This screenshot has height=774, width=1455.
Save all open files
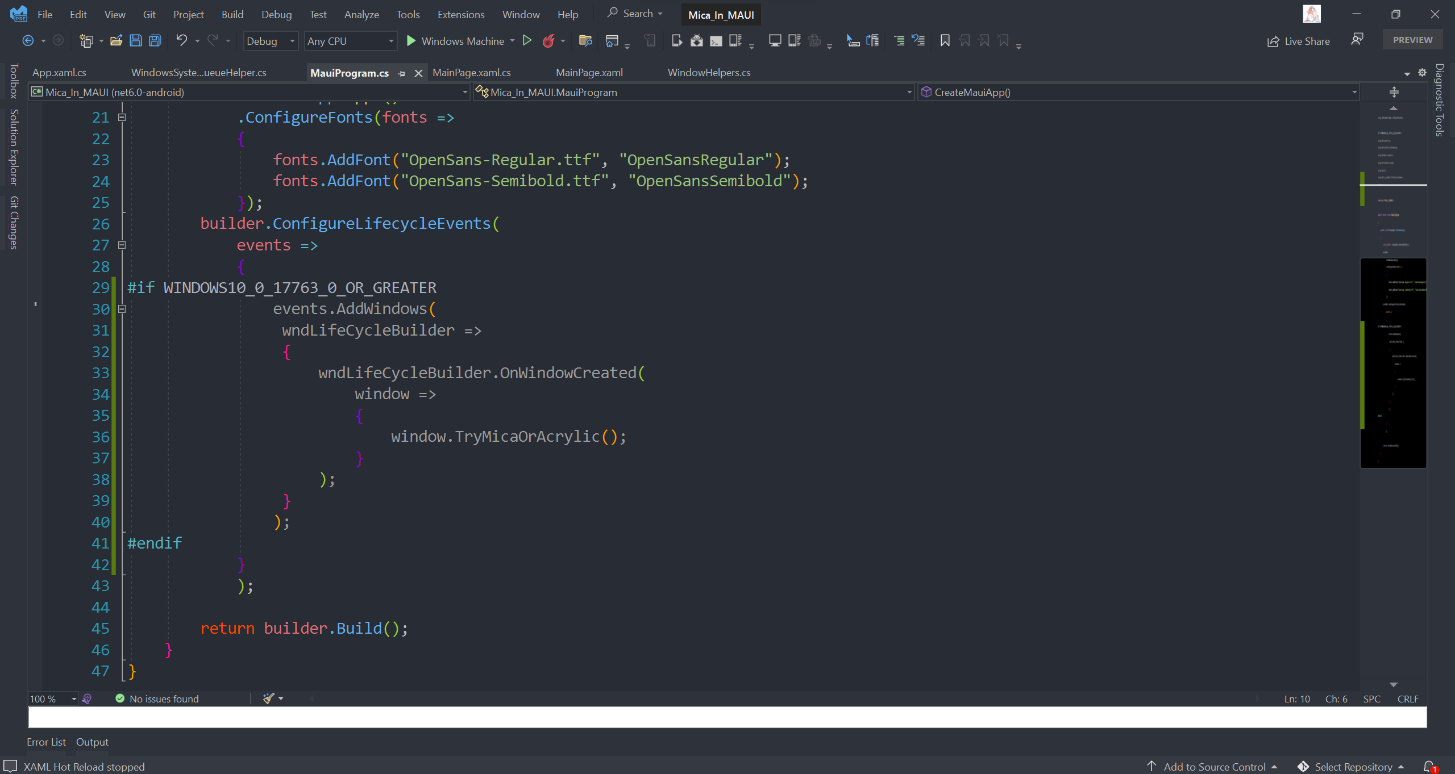[155, 40]
